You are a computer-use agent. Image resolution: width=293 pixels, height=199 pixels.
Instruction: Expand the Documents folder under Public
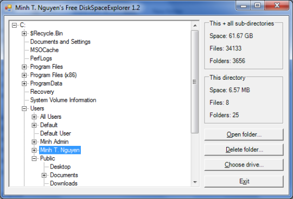44,175
